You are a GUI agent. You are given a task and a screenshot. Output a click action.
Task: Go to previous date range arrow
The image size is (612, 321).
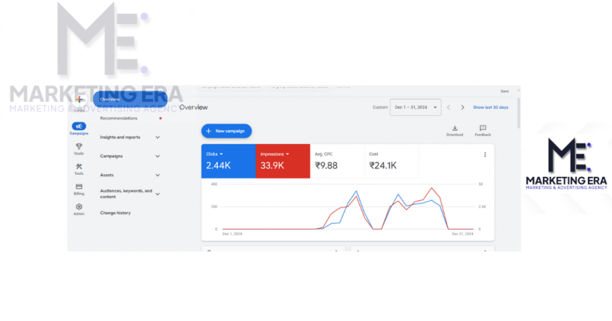(449, 107)
